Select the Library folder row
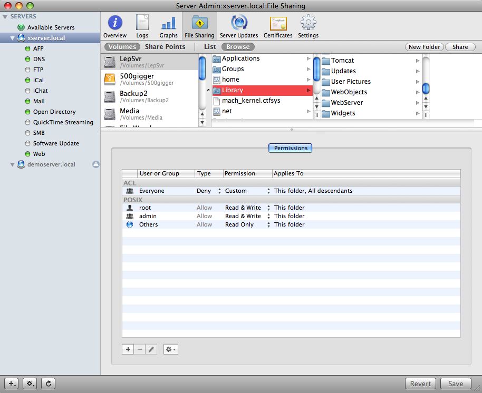Screen dimensions: 482x393 [x=263, y=90]
